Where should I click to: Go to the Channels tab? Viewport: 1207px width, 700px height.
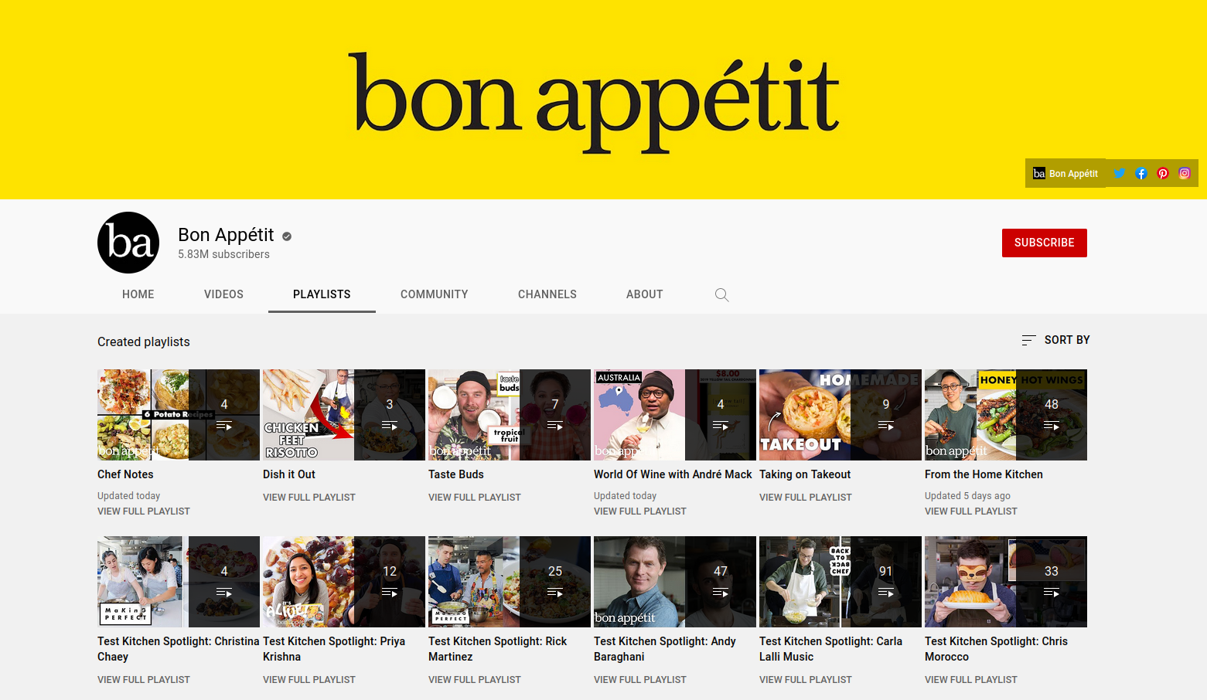click(x=547, y=294)
